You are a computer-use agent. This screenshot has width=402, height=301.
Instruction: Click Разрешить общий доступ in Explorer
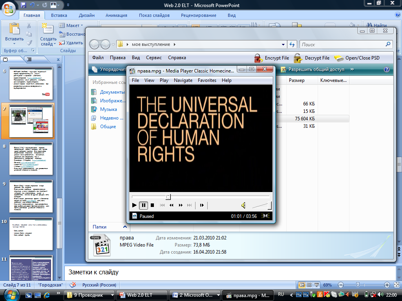point(312,69)
